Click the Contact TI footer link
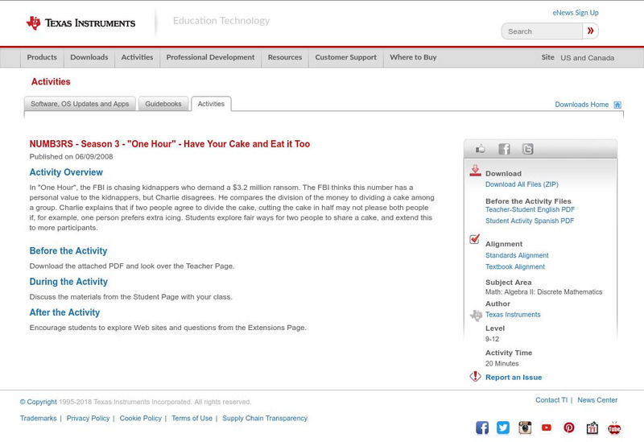The width and height of the screenshot is (644, 442). coord(551,400)
